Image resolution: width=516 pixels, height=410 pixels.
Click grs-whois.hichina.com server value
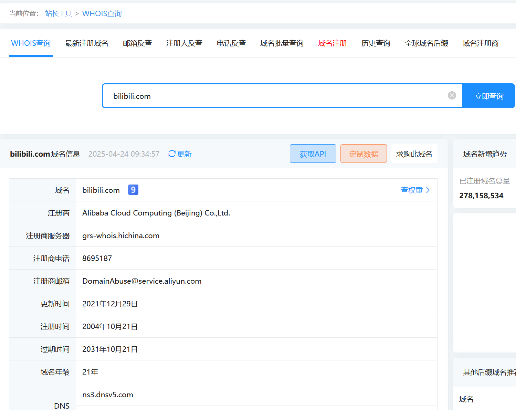coord(121,235)
